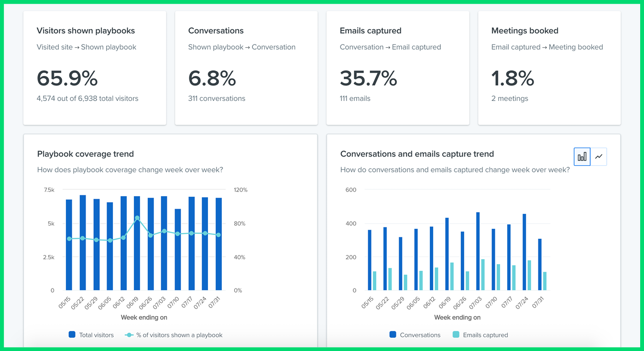The height and width of the screenshot is (351, 644).
Task: Select the 6.8% conversion value
Action: pos(212,78)
